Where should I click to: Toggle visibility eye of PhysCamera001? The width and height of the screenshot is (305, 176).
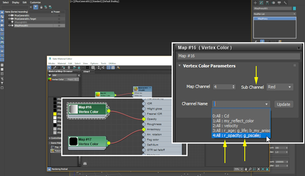(9, 15)
